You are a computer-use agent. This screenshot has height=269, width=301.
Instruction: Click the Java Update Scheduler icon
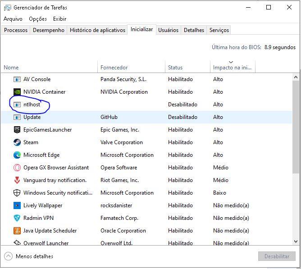coord(17,231)
